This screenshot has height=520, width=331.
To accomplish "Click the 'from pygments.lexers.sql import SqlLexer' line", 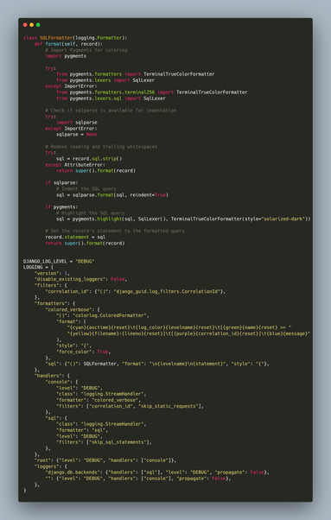I will [111, 98].
